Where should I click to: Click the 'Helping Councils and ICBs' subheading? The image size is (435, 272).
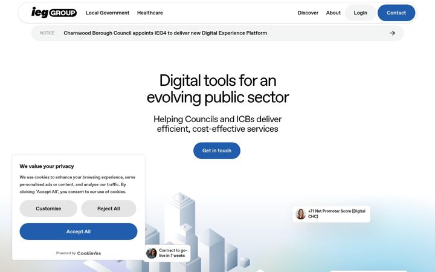click(217, 124)
